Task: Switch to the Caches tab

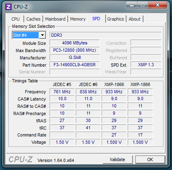Action: coord(33,19)
